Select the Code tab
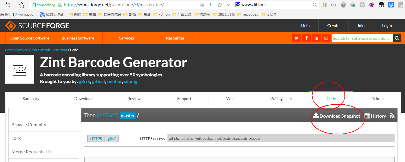The width and height of the screenshot is (405, 162). [331, 99]
